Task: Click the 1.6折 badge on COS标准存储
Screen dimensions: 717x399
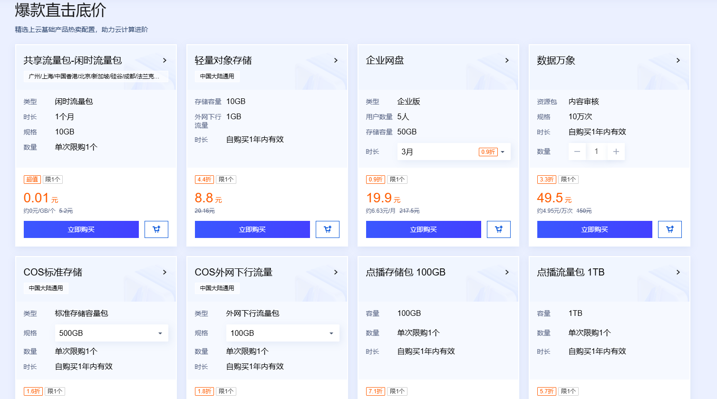Action: [33, 391]
